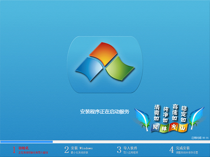Screen dimensions: 210x157
Task: Click the slogan text 纯净如
Action: 165,114
